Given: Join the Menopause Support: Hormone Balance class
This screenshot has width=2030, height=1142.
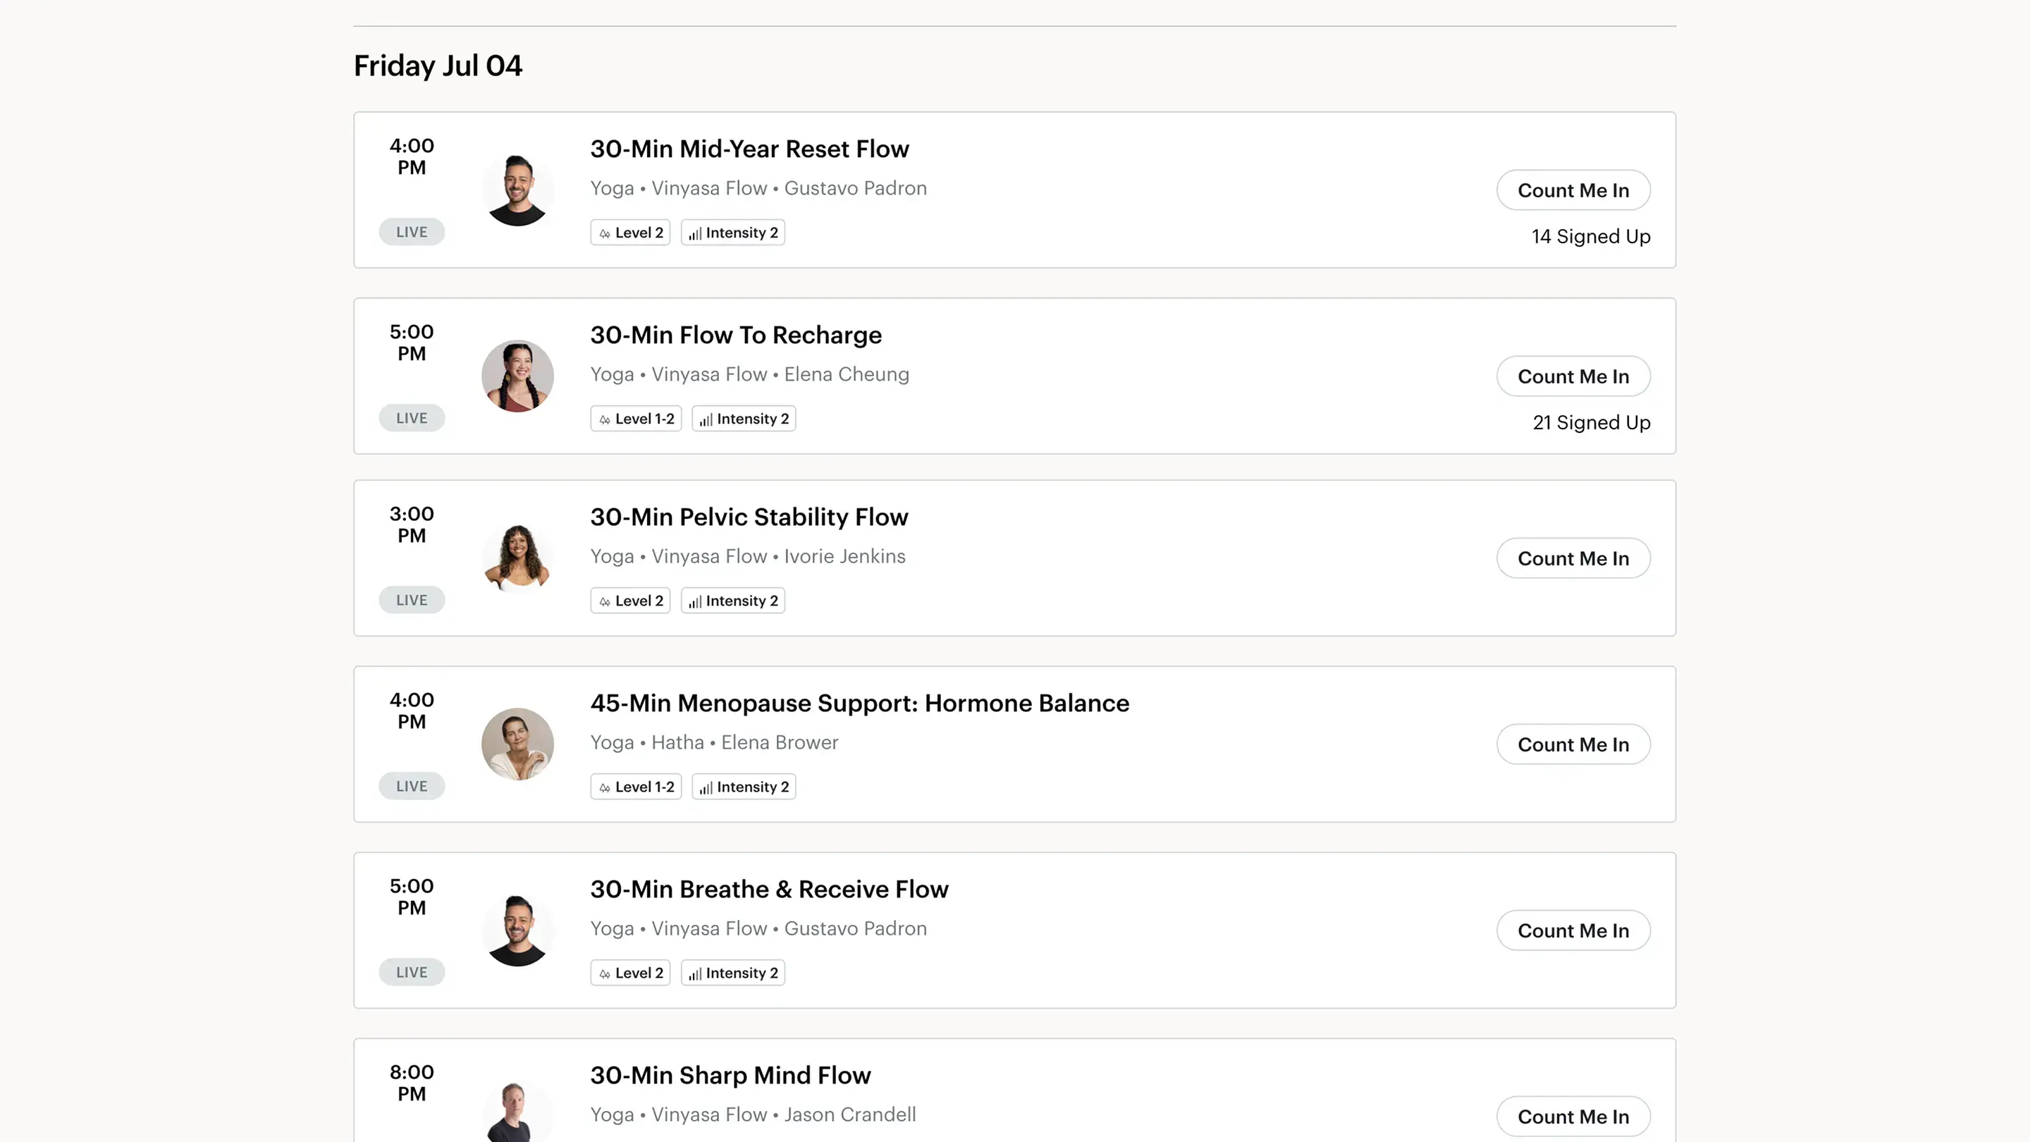Looking at the screenshot, I should click(x=1573, y=744).
